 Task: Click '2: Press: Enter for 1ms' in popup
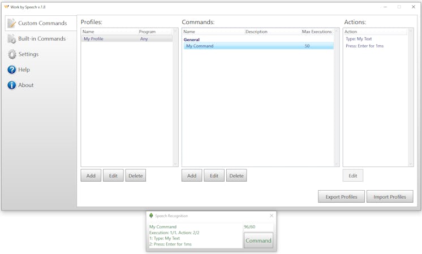(170, 244)
